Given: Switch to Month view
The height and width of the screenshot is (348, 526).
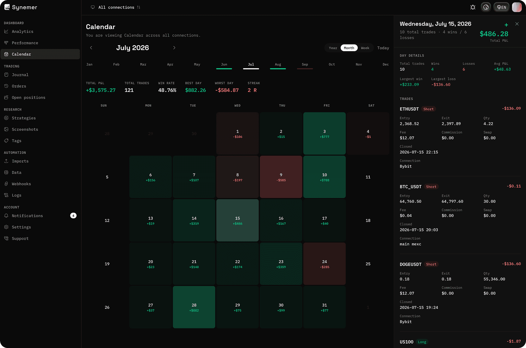Looking at the screenshot, I should pos(349,48).
